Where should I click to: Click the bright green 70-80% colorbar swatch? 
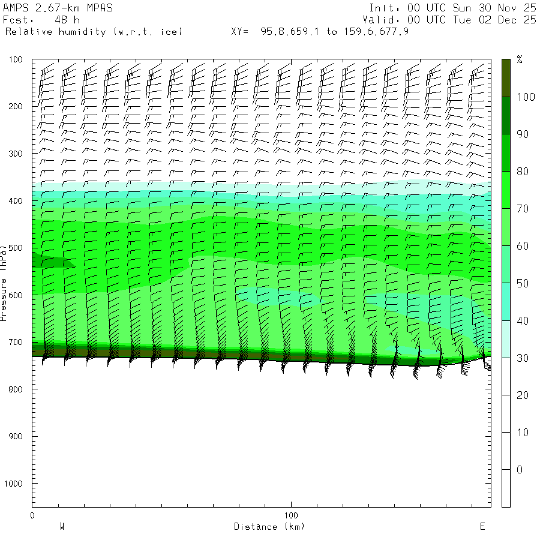click(x=506, y=190)
